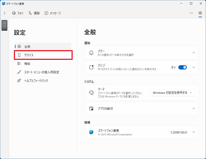Click the people icon for ヘルプとフィードバック
This screenshot has height=159, width=206.
(x=19, y=80)
